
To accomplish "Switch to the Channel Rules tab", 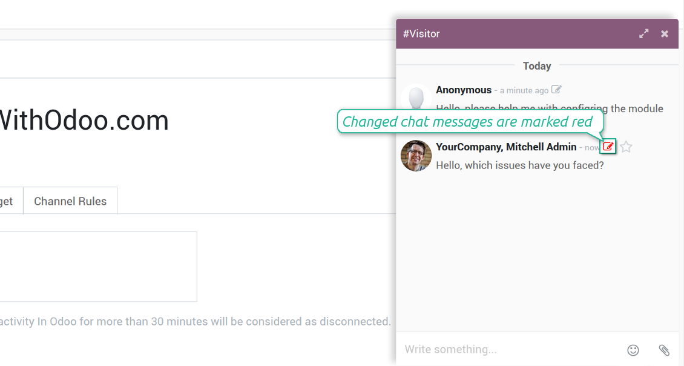I will click(70, 201).
